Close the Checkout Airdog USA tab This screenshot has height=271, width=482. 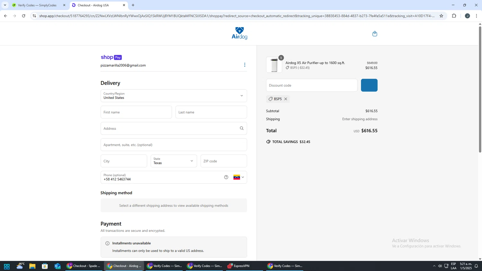point(124,5)
